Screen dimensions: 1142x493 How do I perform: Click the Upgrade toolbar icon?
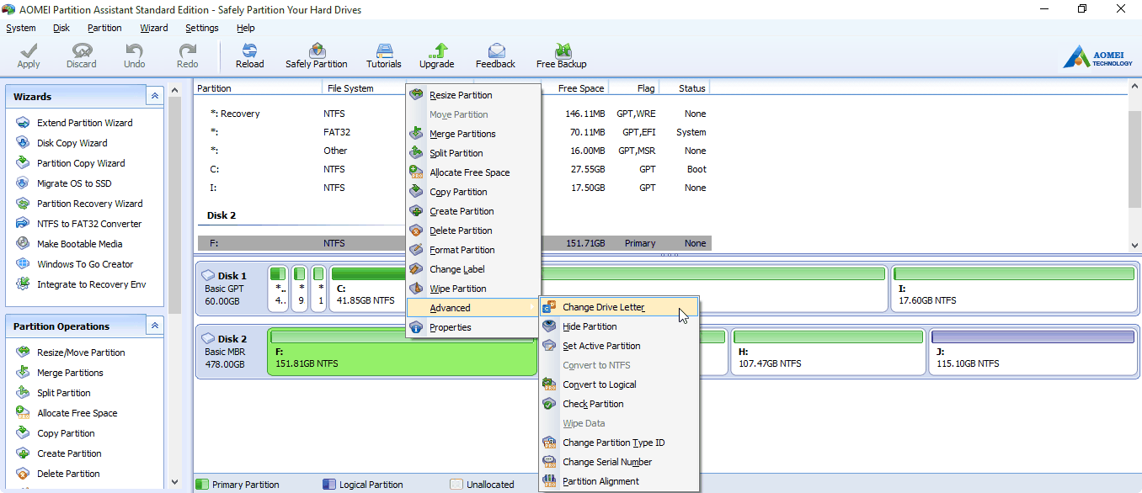[437, 56]
